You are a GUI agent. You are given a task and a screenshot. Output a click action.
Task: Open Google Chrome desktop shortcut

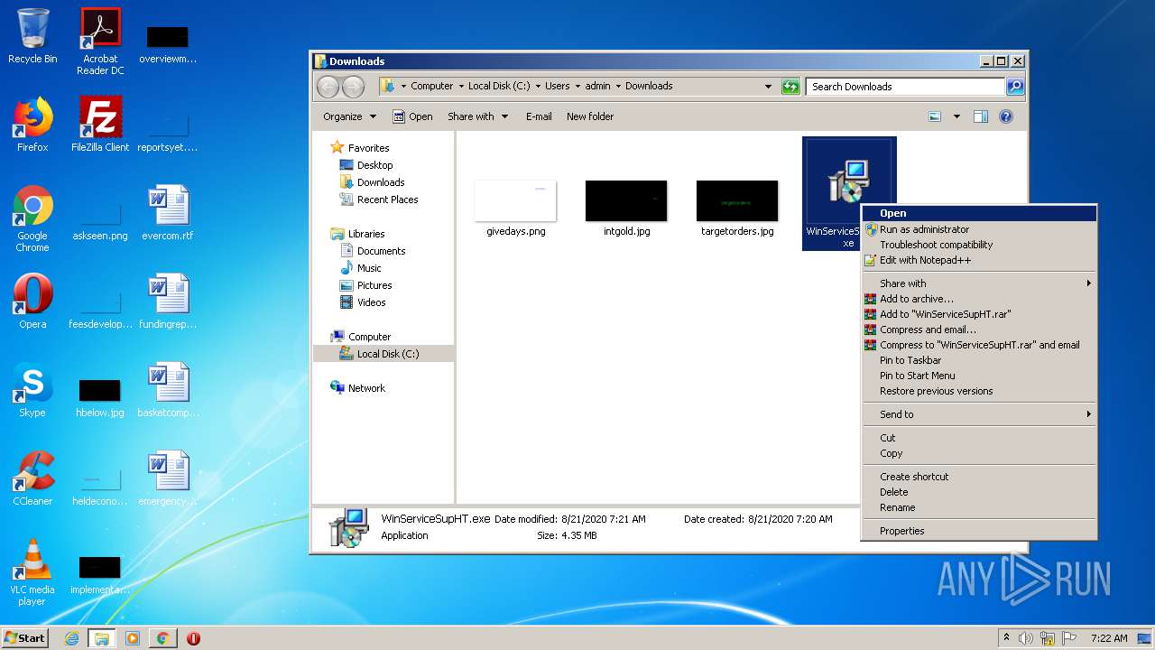point(32,218)
